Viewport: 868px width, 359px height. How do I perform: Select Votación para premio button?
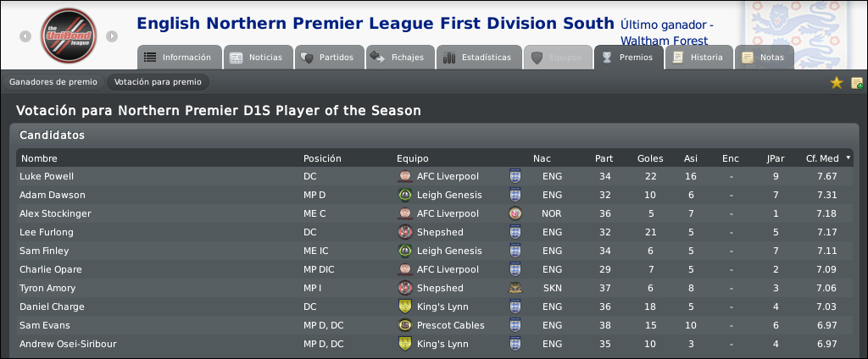tap(158, 82)
